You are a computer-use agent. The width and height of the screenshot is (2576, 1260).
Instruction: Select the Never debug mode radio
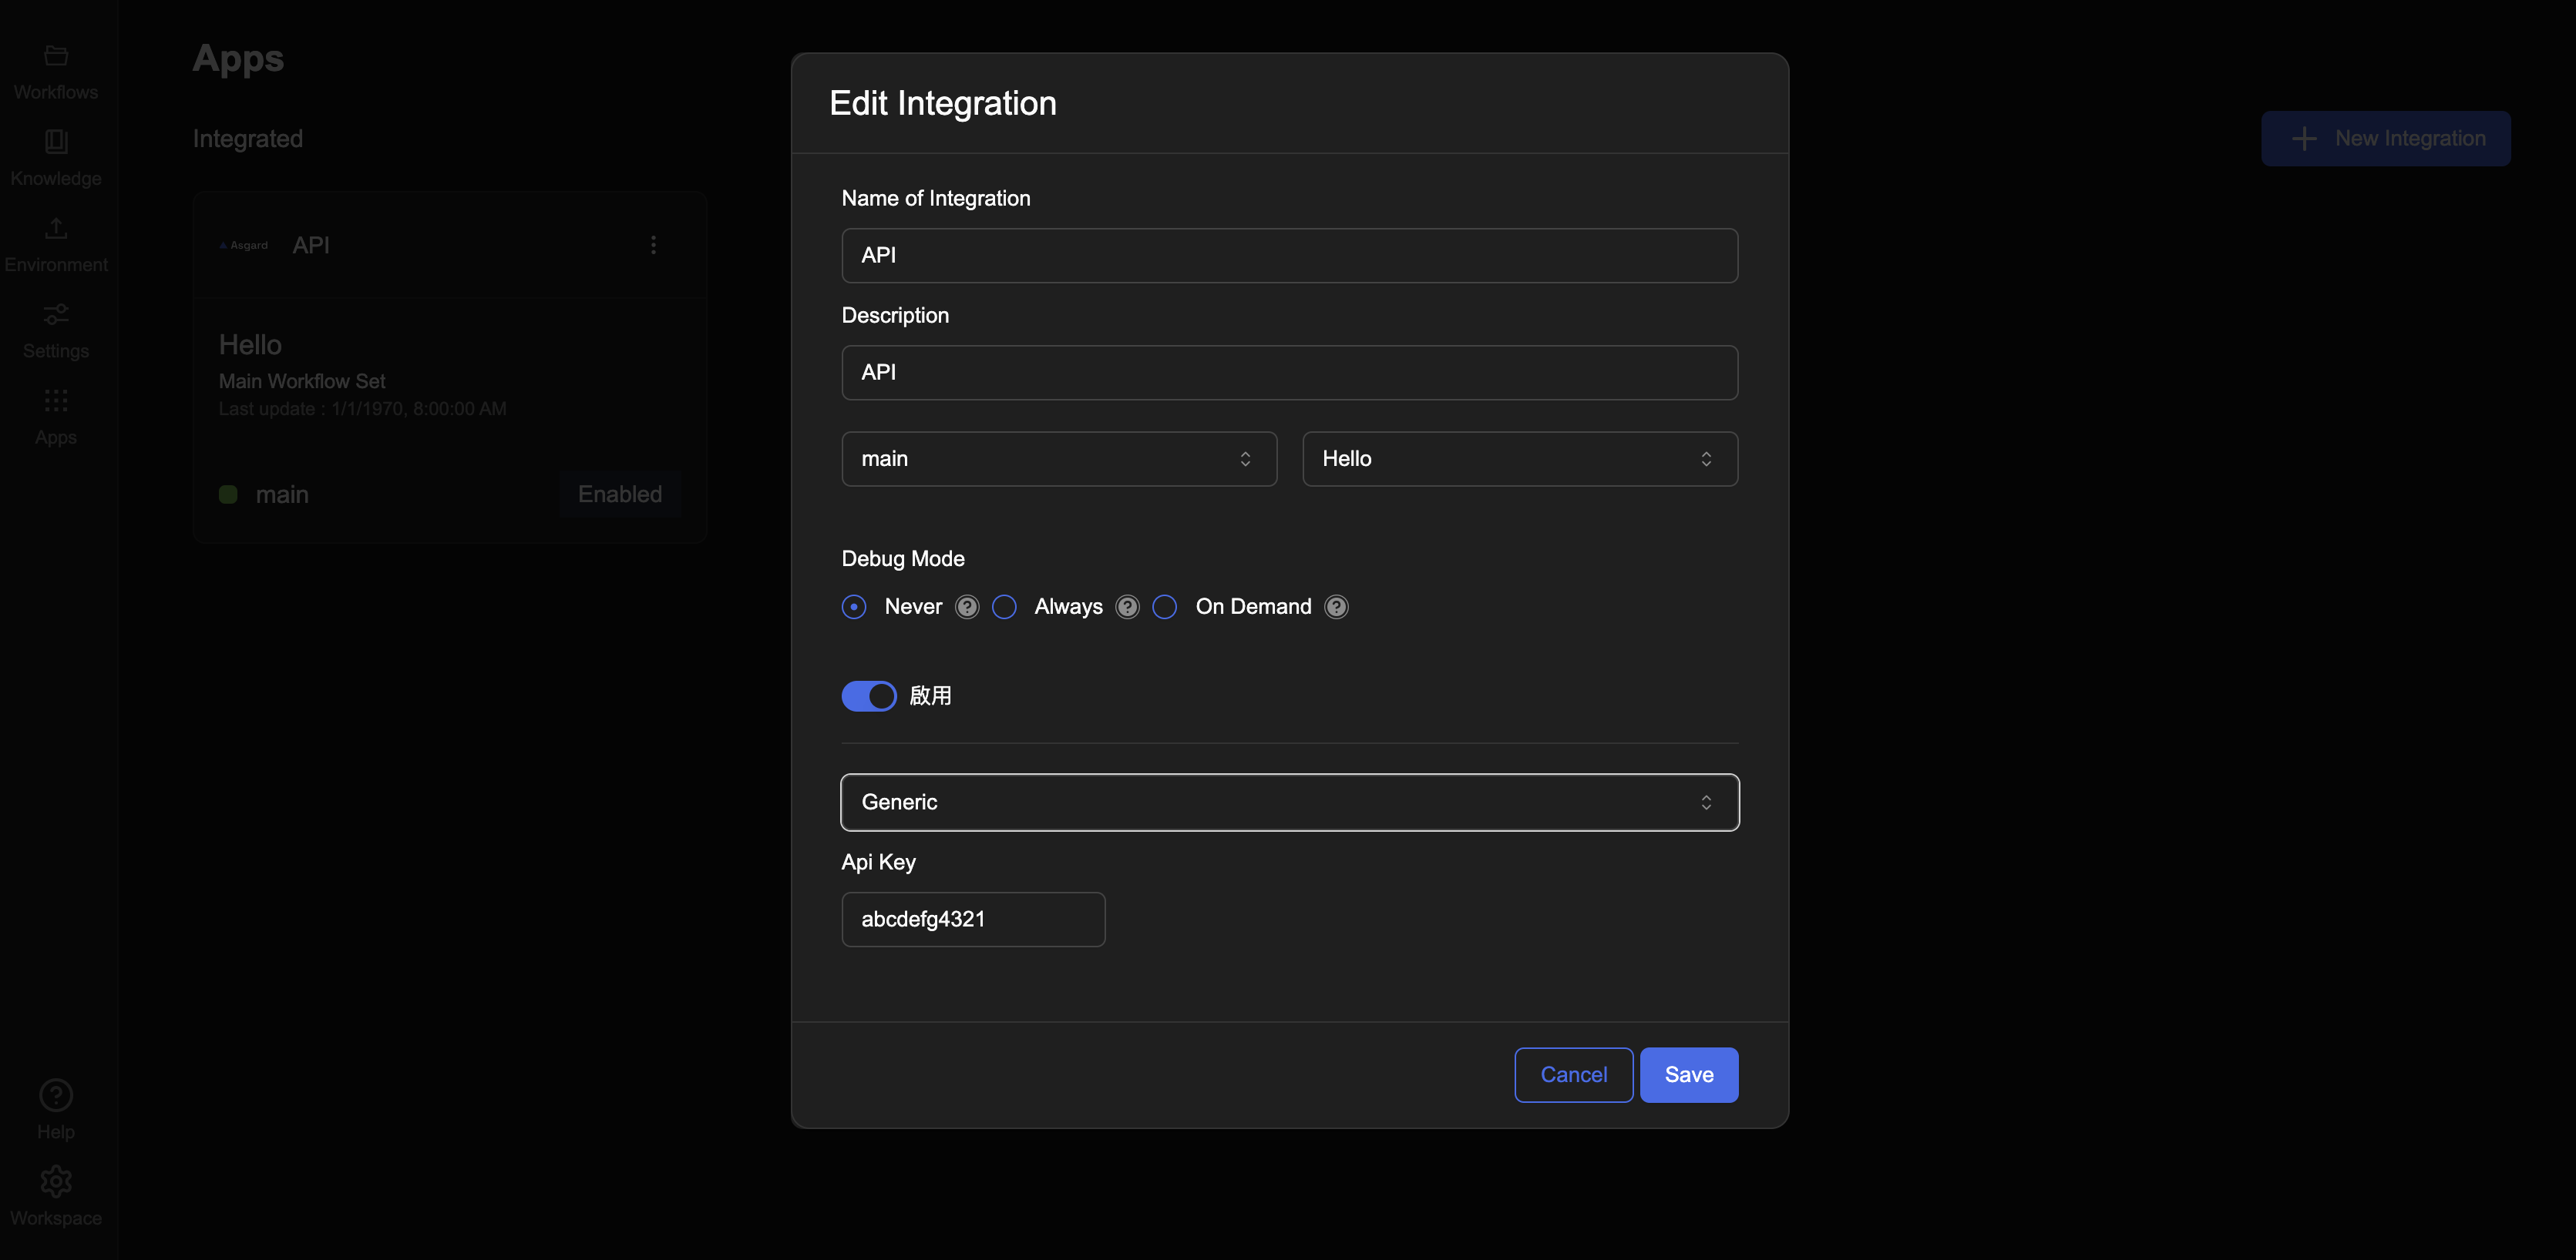pos(854,607)
